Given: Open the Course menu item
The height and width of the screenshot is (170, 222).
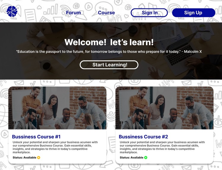Looking at the screenshot, I should pos(106,12).
